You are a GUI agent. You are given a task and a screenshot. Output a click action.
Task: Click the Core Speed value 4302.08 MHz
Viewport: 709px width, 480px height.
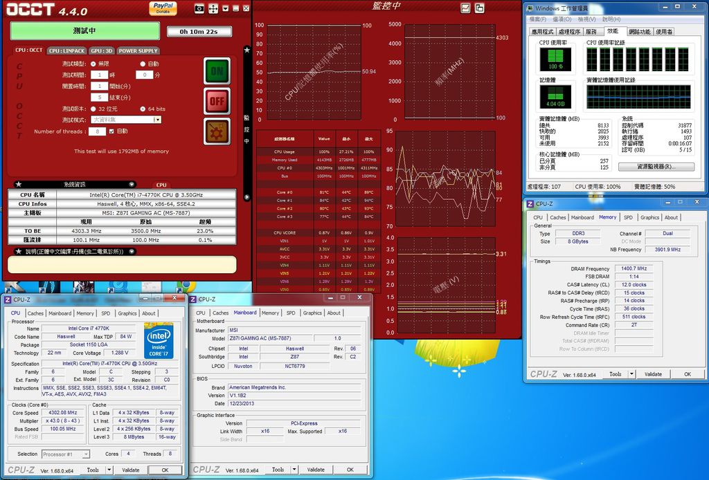(x=63, y=413)
